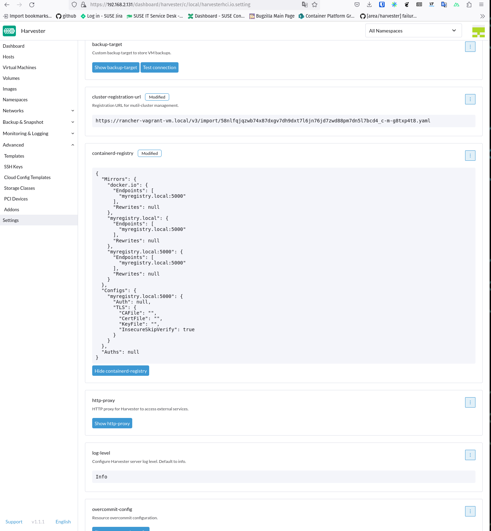Open the actions menu for backup-target
The image size is (491, 531).
pos(470,47)
